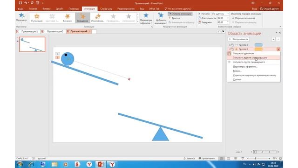Switch to slide sorter view icon
Screen dimensions: 298x168
[229, 159]
